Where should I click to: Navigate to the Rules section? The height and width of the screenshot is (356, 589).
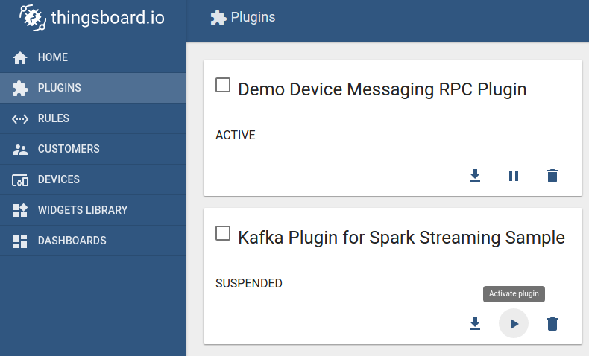pos(53,118)
